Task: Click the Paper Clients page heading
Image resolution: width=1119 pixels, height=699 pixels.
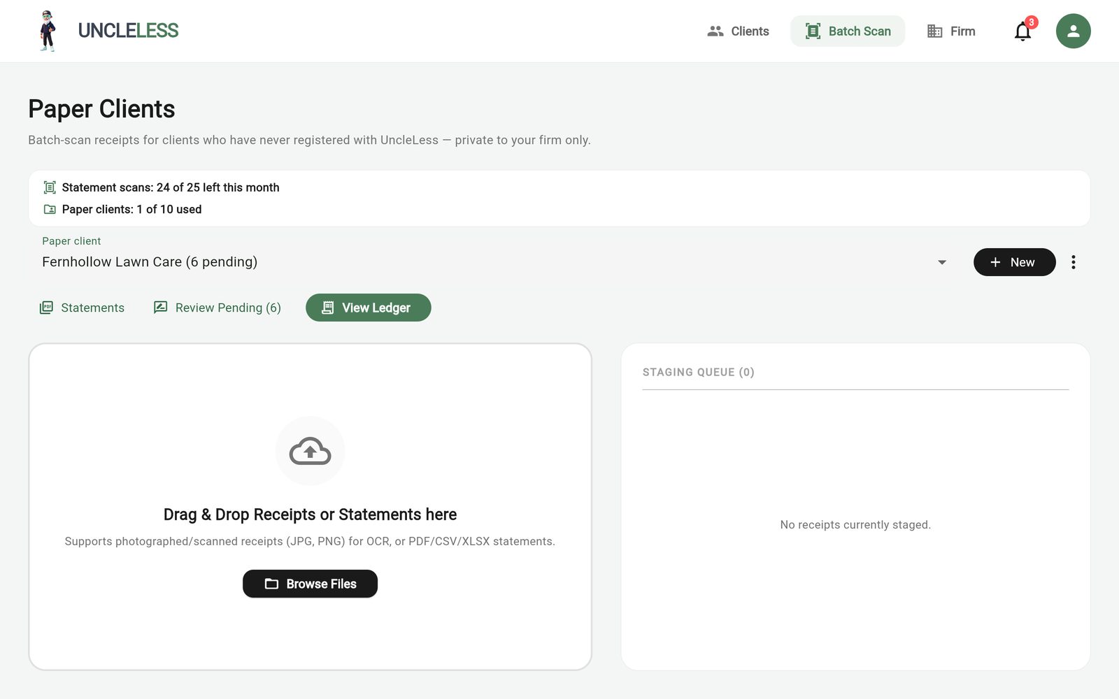Action: point(101,109)
